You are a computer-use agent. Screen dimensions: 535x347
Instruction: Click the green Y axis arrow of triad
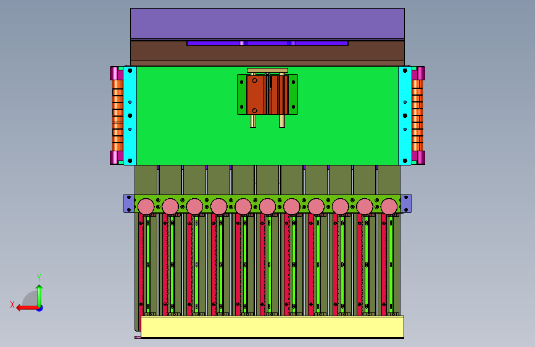(x=39, y=296)
